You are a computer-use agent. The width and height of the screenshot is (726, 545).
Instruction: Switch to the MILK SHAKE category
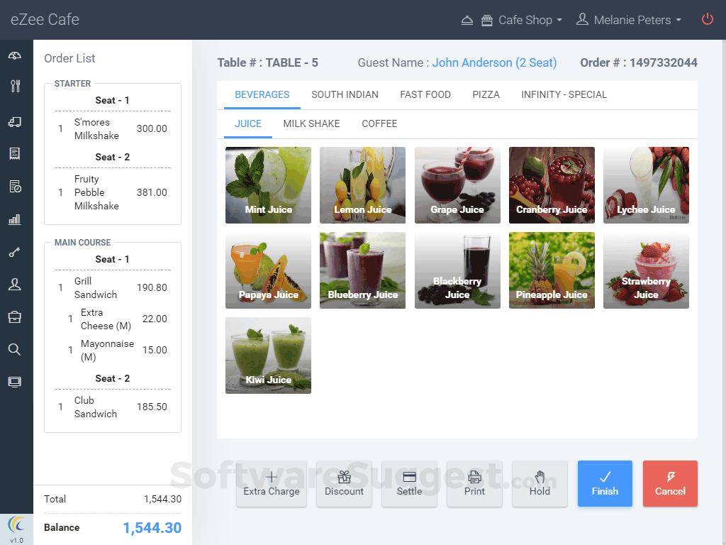[x=311, y=123]
